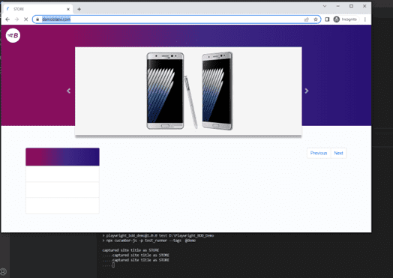Advance carousel with right chevron
This screenshot has width=393, height=278.
pyautogui.click(x=306, y=91)
